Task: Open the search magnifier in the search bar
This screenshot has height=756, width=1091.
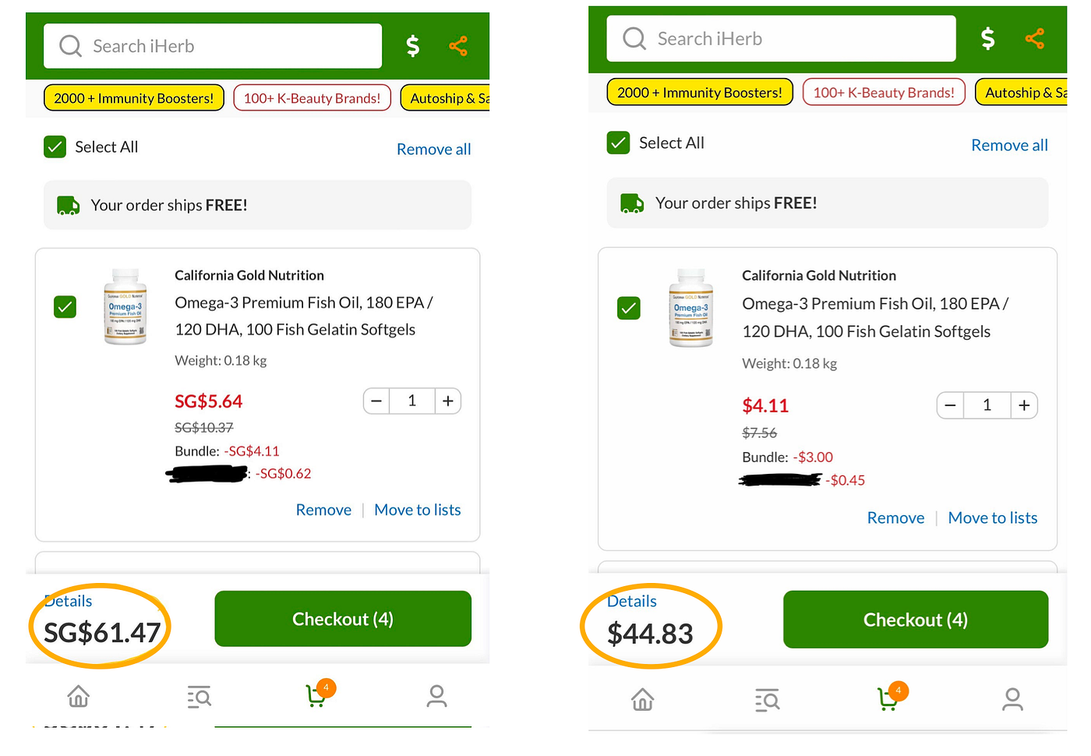Action: (x=69, y=46)
